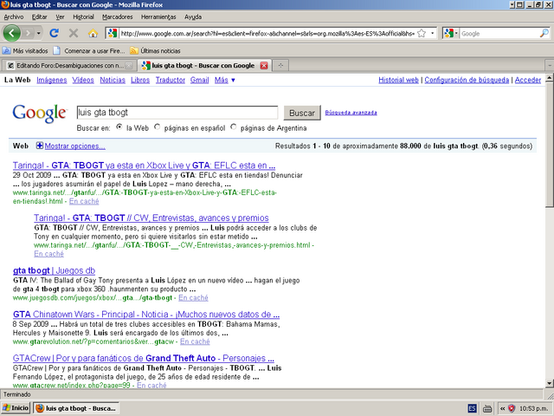Open En caché link for juegosdb result
554x416 pixels.
click(x=193, y=298)
